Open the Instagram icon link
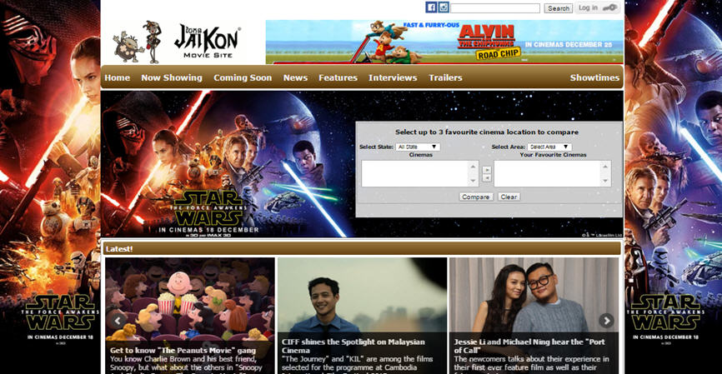The height and width of the screenshot is (374, 722). coord(444,7)
